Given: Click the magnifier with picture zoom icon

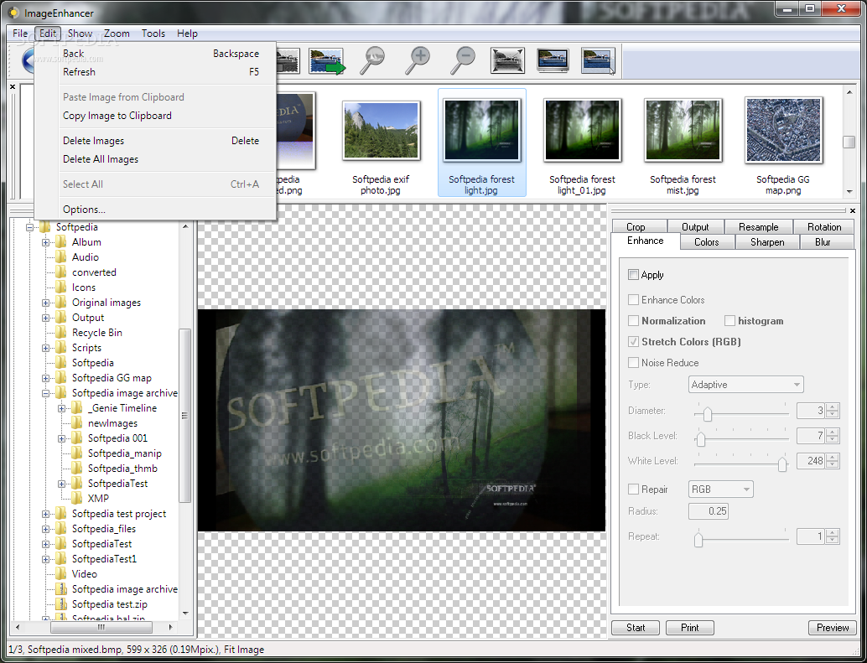Looking at the screenshot, I should [x=372, y=61].
